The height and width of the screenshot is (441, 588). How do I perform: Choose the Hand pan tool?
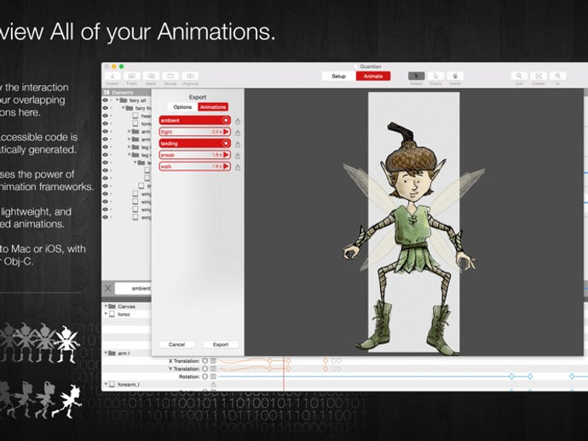[455, 76]
